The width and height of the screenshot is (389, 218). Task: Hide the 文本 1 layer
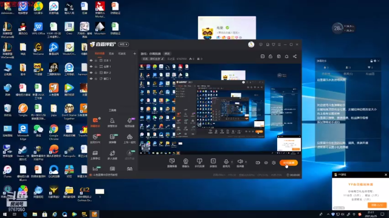tap(91, 61)
